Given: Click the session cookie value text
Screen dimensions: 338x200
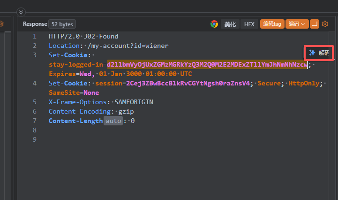Looking at the screenshot, I should click(x=188, y=84).
